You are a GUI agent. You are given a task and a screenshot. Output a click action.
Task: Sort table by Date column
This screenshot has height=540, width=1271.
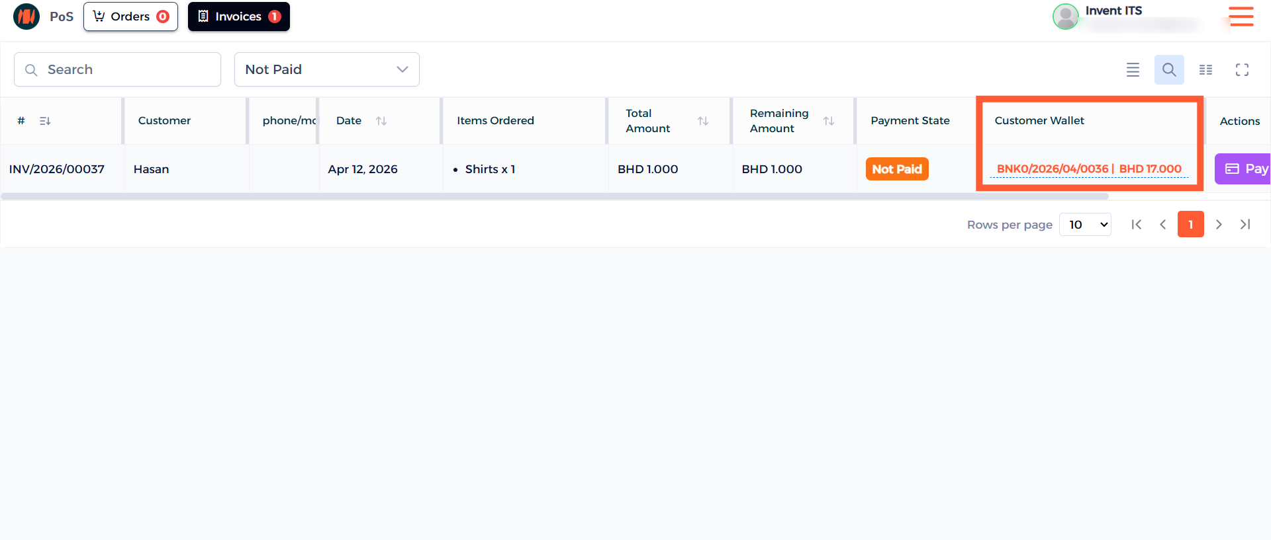(381, 121)
